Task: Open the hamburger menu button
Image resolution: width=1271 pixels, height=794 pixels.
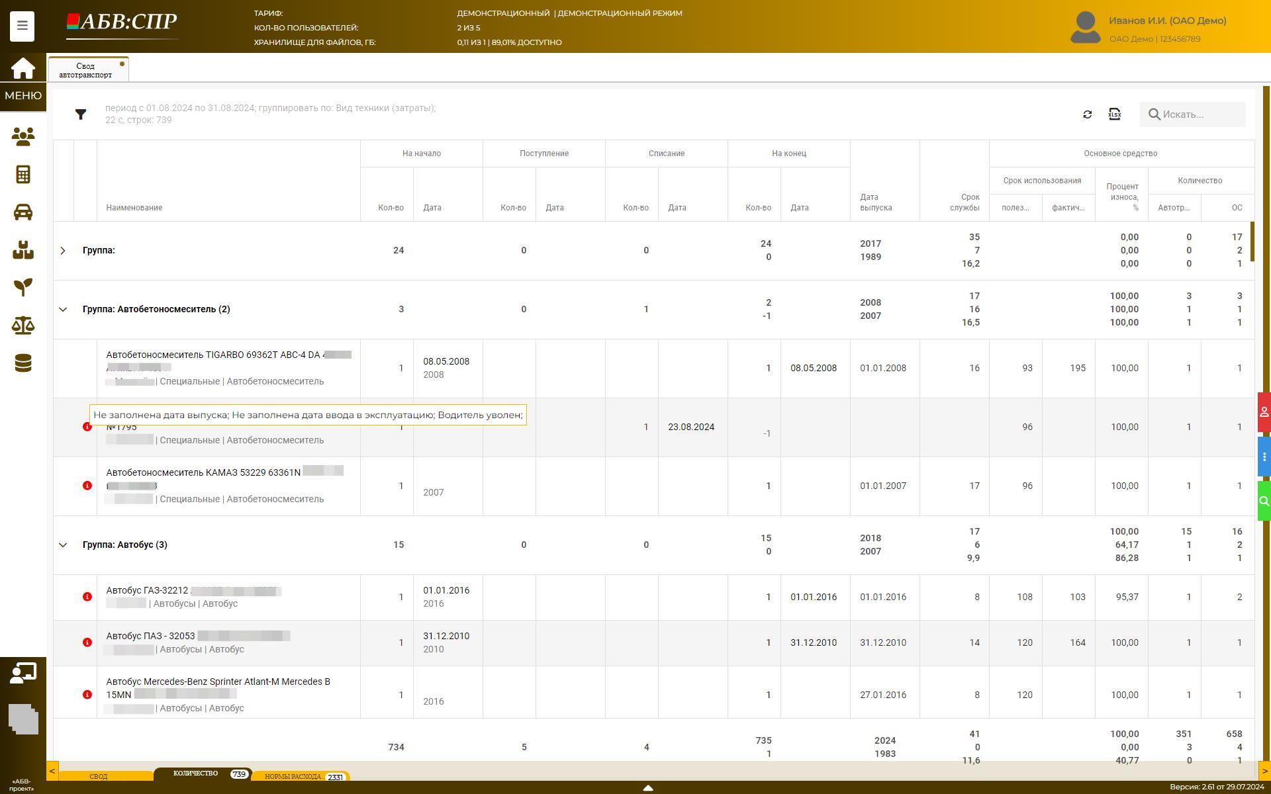Action: pyautogui.click(x=22, y=26)
